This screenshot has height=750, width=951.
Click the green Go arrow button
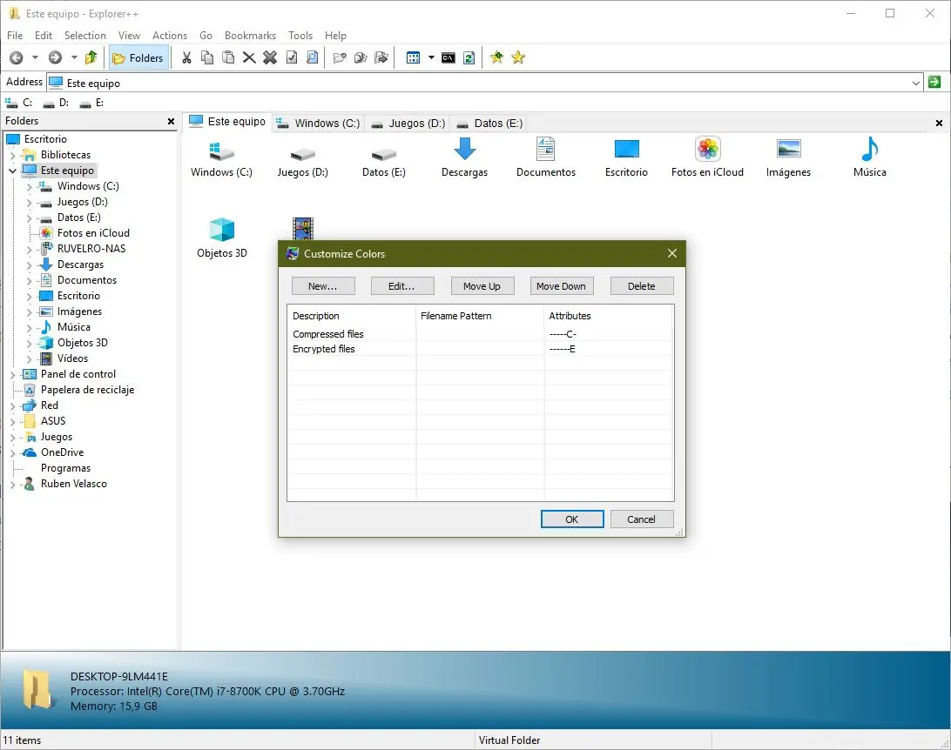(934, 82)
